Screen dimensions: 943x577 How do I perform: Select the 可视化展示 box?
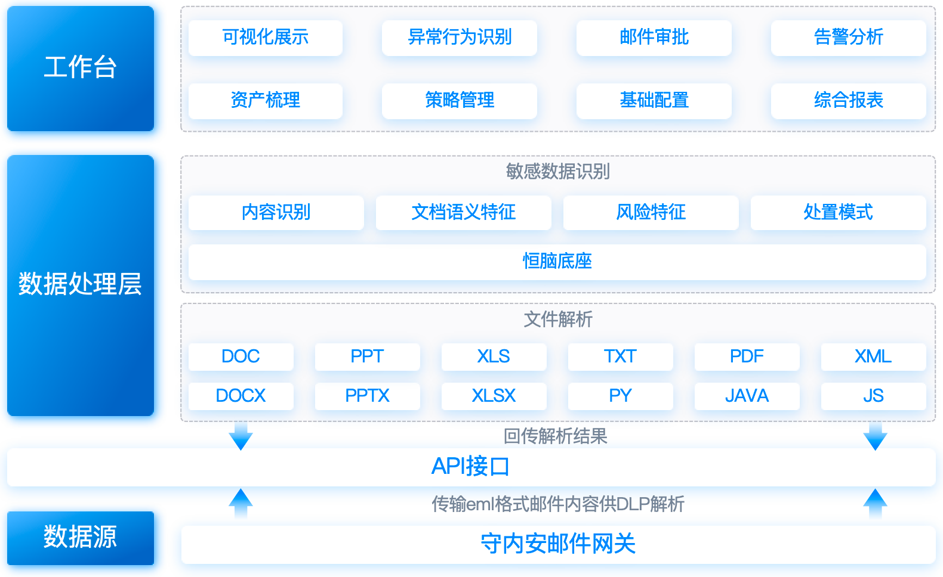[266, 38]
